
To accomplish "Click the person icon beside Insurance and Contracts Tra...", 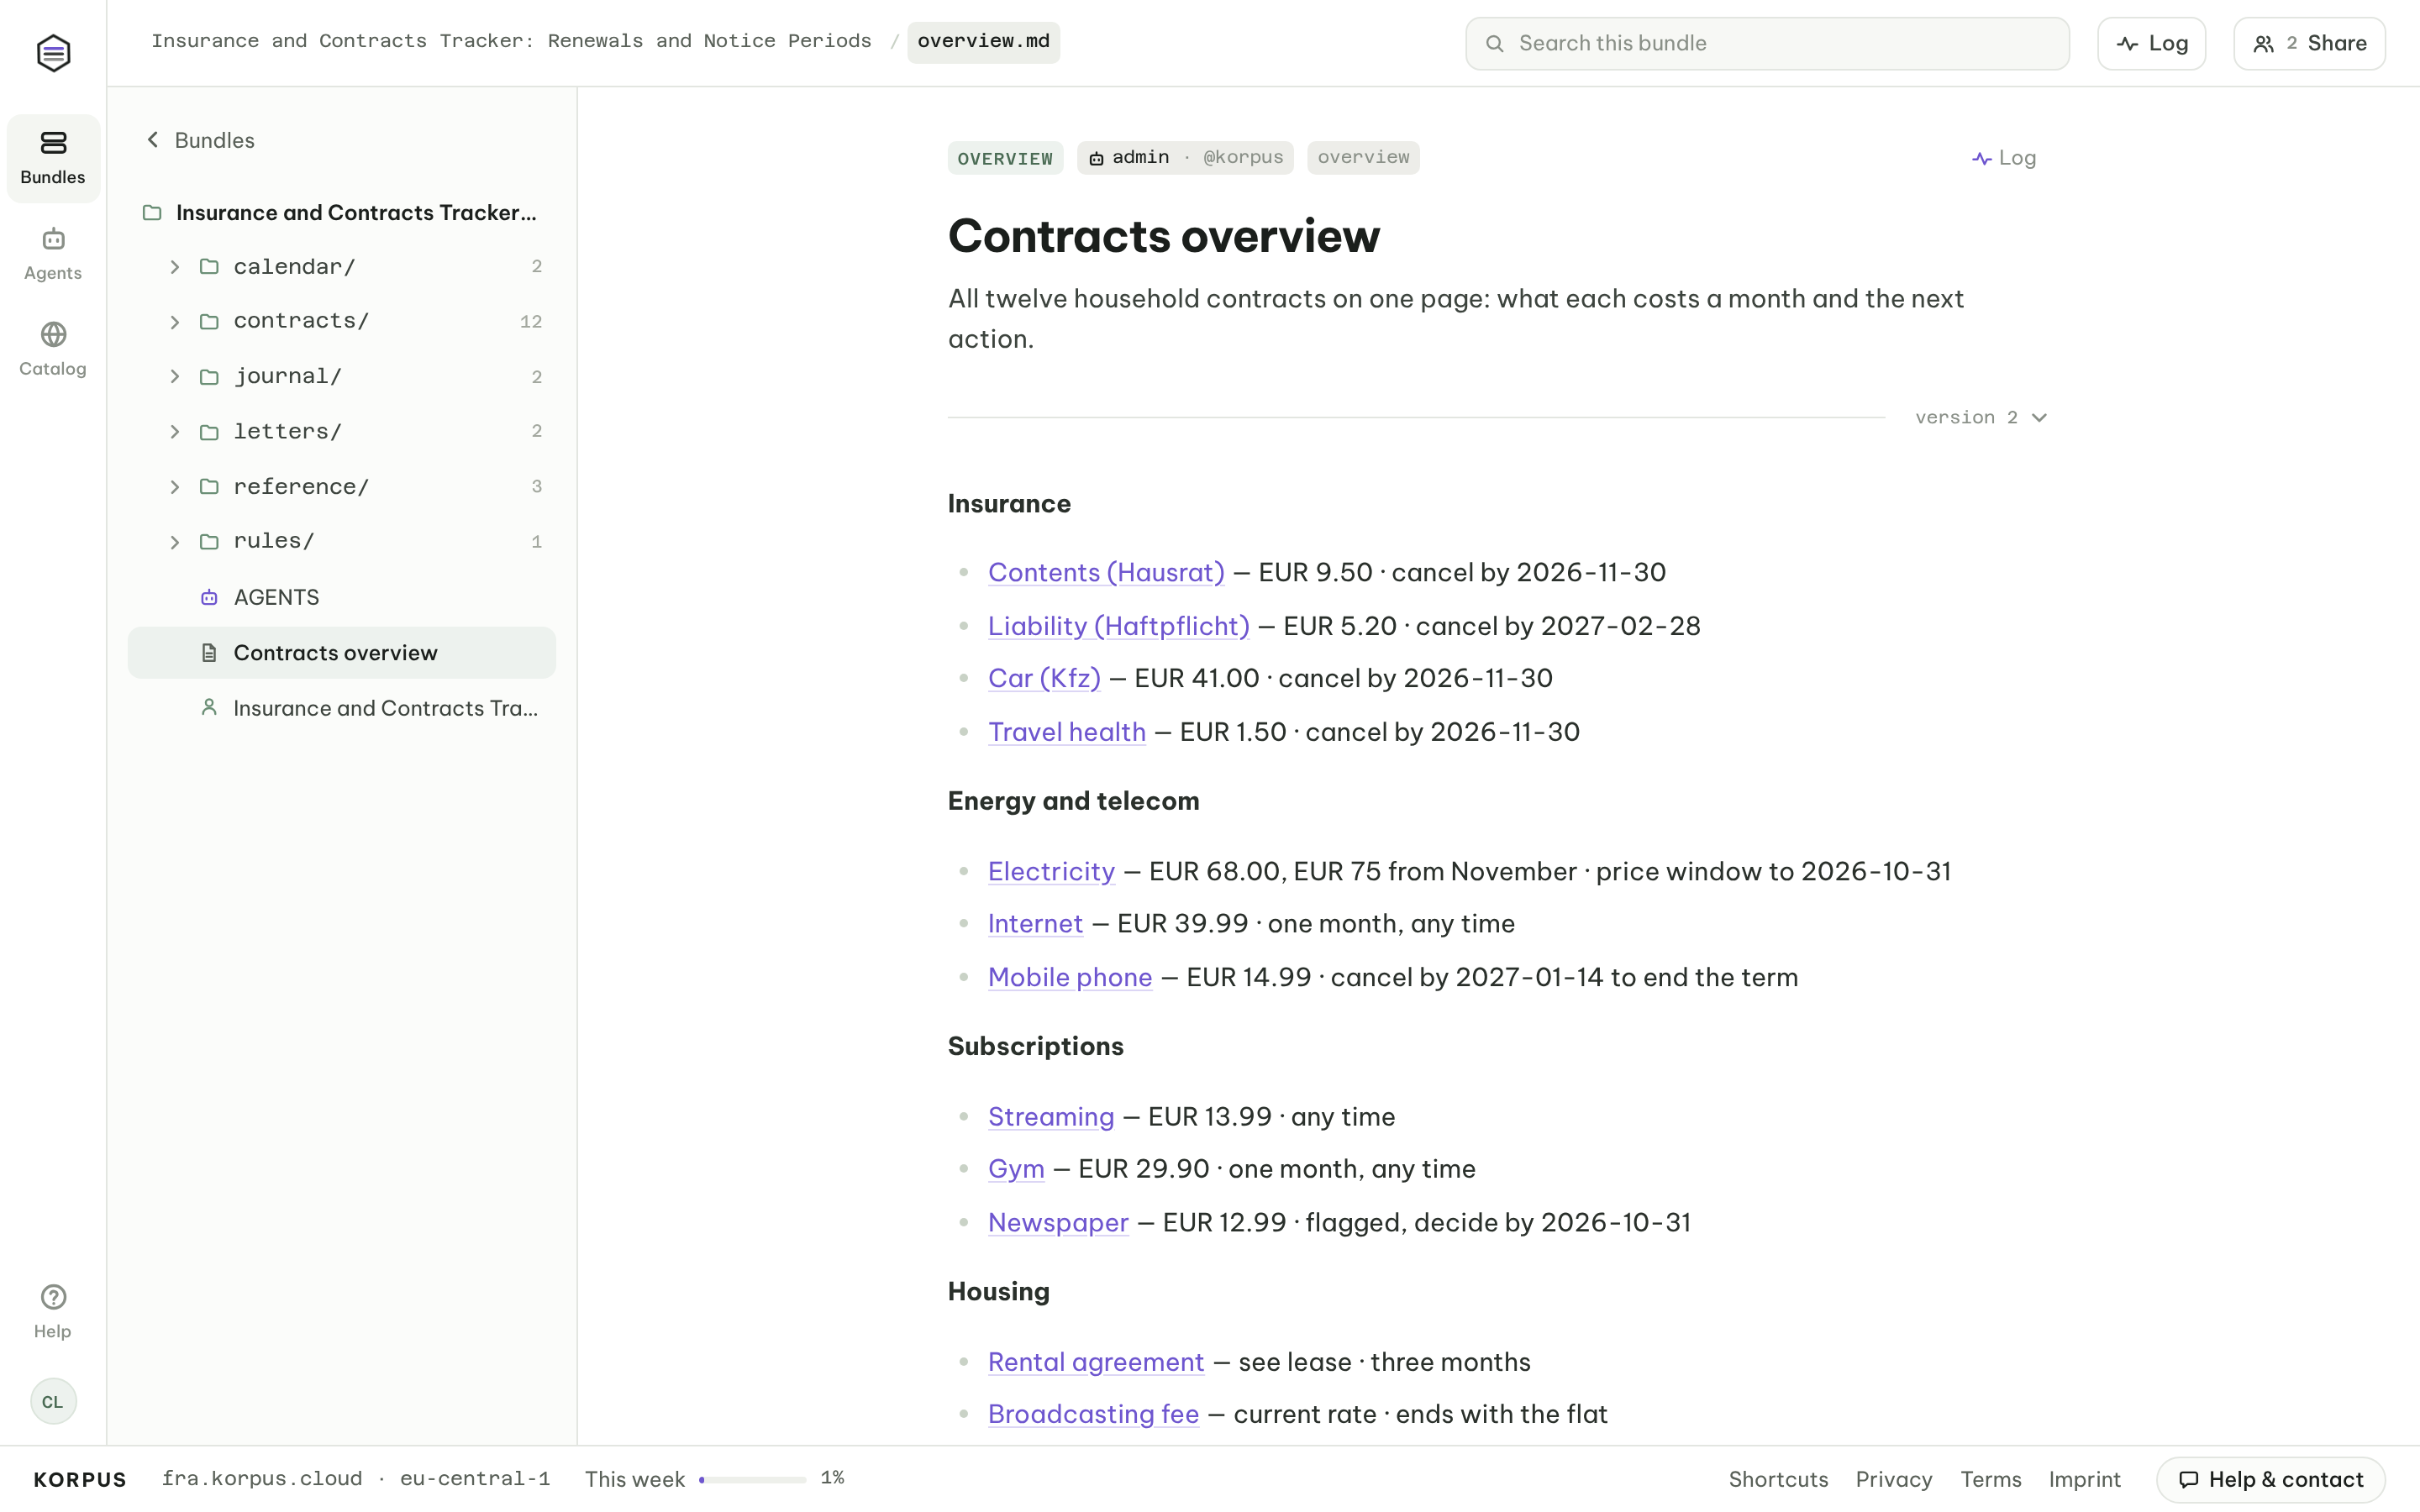I will 209,707.
